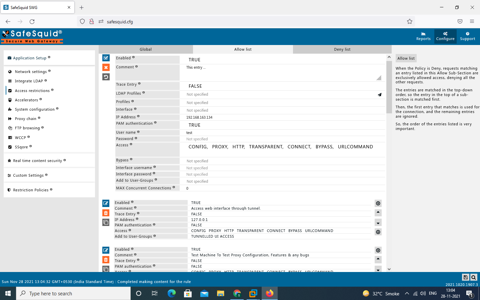The width and height of the screenshot is (480, 300).
Task: Toggle the CONFIG access option in edit form
Action: pos(198,147)
